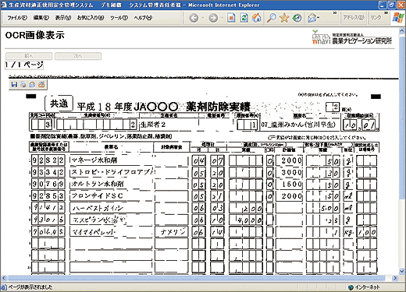Expand the links bar overflow chevron
406x292 pixels.
coord(386,12)
